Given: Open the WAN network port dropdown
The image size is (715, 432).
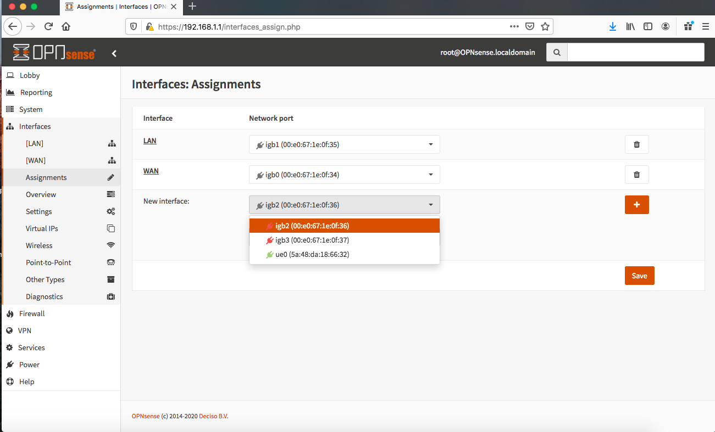Looking at the screenshot, I should (x=345, y=175).
